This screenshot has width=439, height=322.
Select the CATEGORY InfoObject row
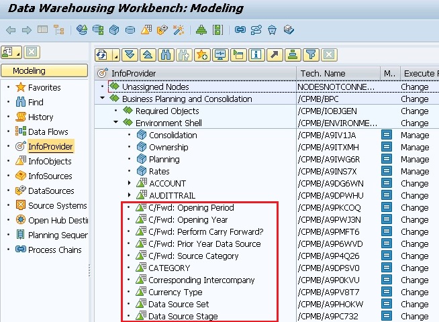coord(169,268)
